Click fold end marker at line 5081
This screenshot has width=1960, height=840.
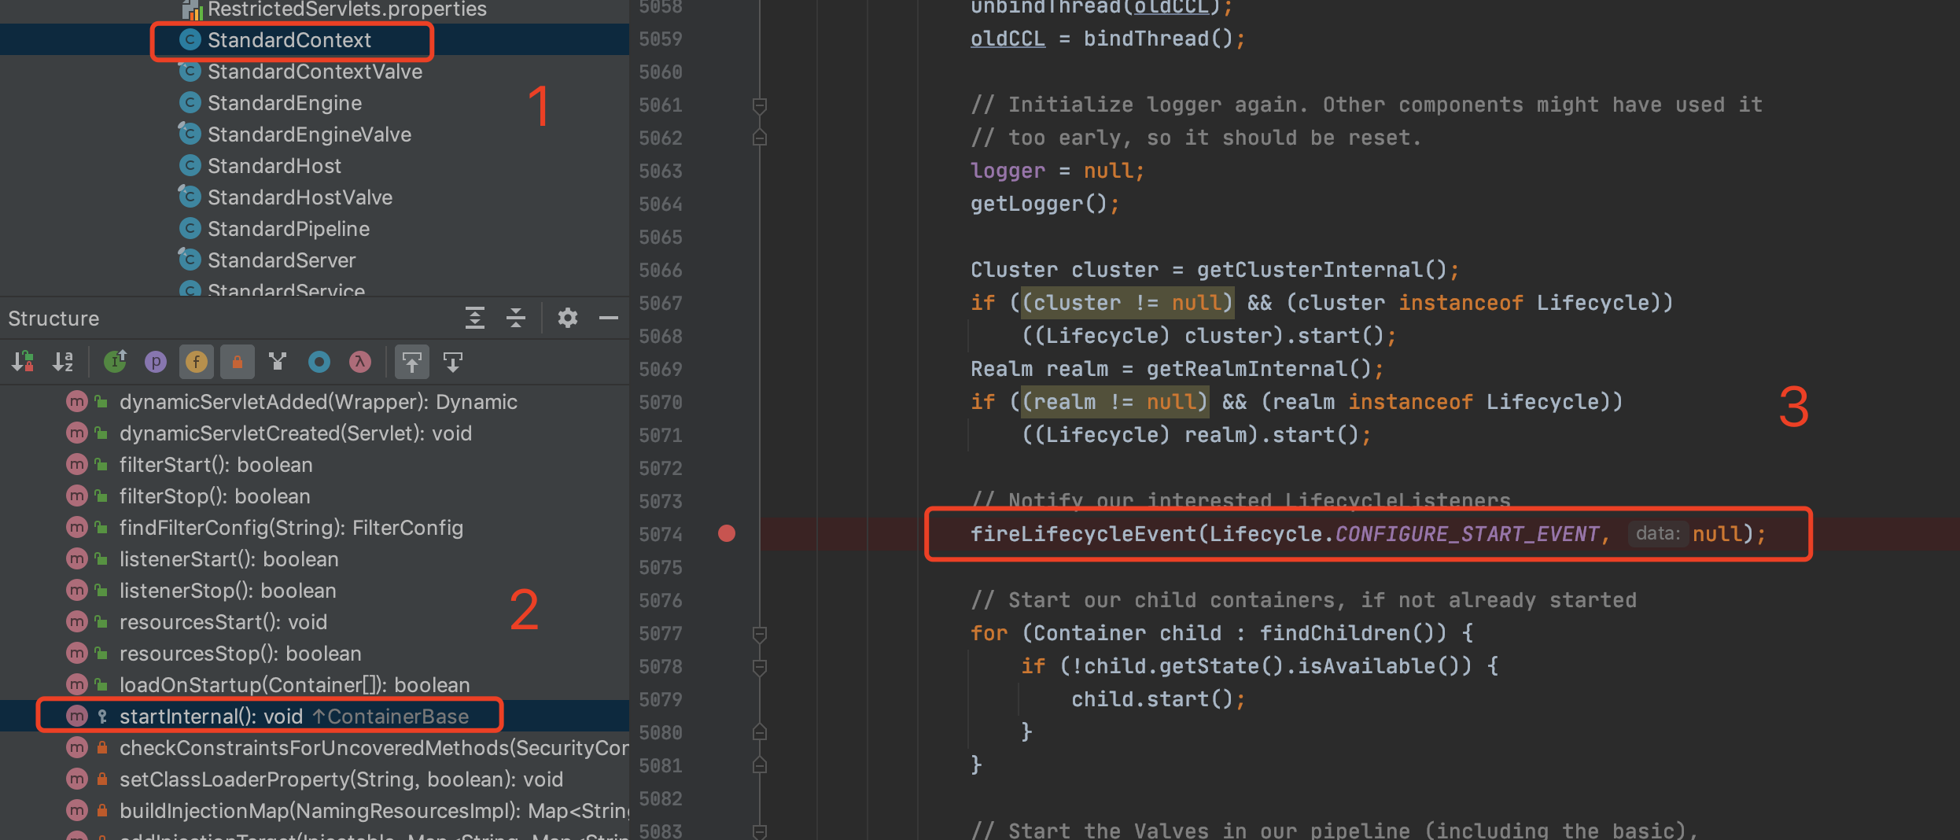(760, 765)
